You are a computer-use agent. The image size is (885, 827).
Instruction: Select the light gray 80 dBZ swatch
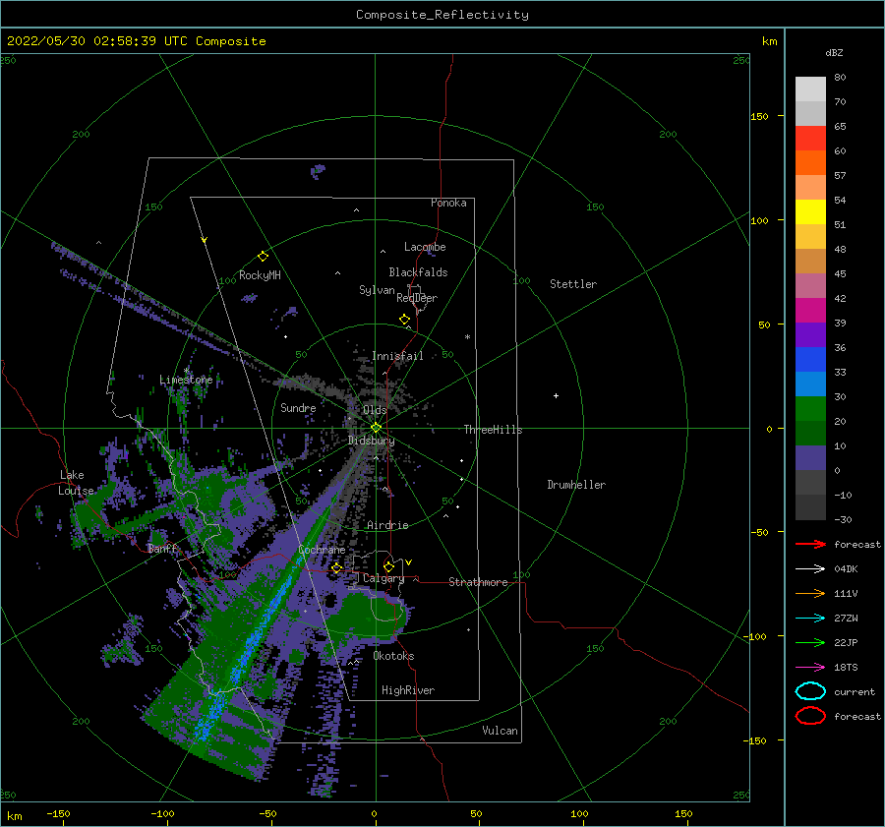pyautogui.click(x=810, y=89)
